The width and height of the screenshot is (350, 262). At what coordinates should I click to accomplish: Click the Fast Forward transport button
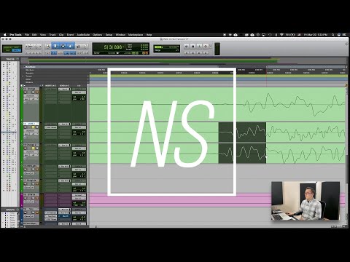pos(199,52)
